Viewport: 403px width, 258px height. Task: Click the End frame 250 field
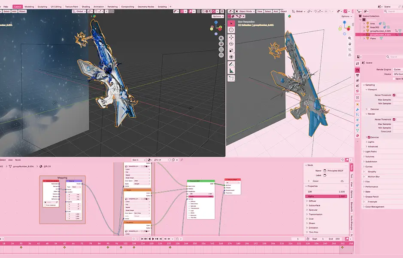(335, 239)
